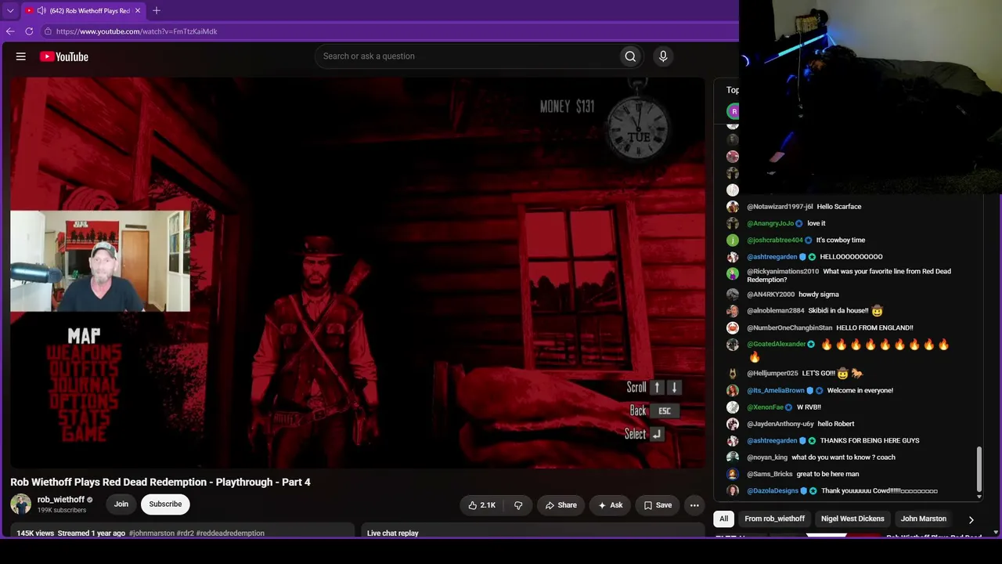Open avatar of @DazolaDesigns in chat
Image resolution: width=1002 pixels, height=564 pixels.
733,491
